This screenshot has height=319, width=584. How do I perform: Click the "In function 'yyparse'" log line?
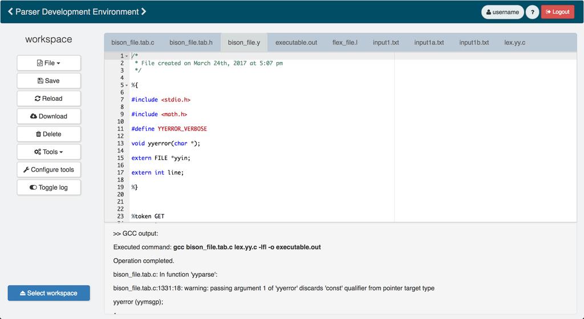165,275
